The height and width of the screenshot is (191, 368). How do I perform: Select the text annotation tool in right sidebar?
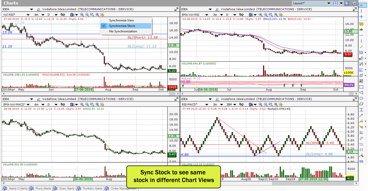[361, 30]
